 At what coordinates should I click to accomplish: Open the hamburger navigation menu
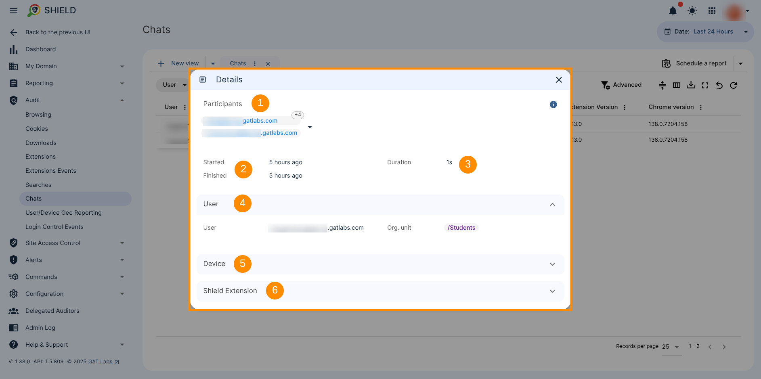(x=13, y=10)
